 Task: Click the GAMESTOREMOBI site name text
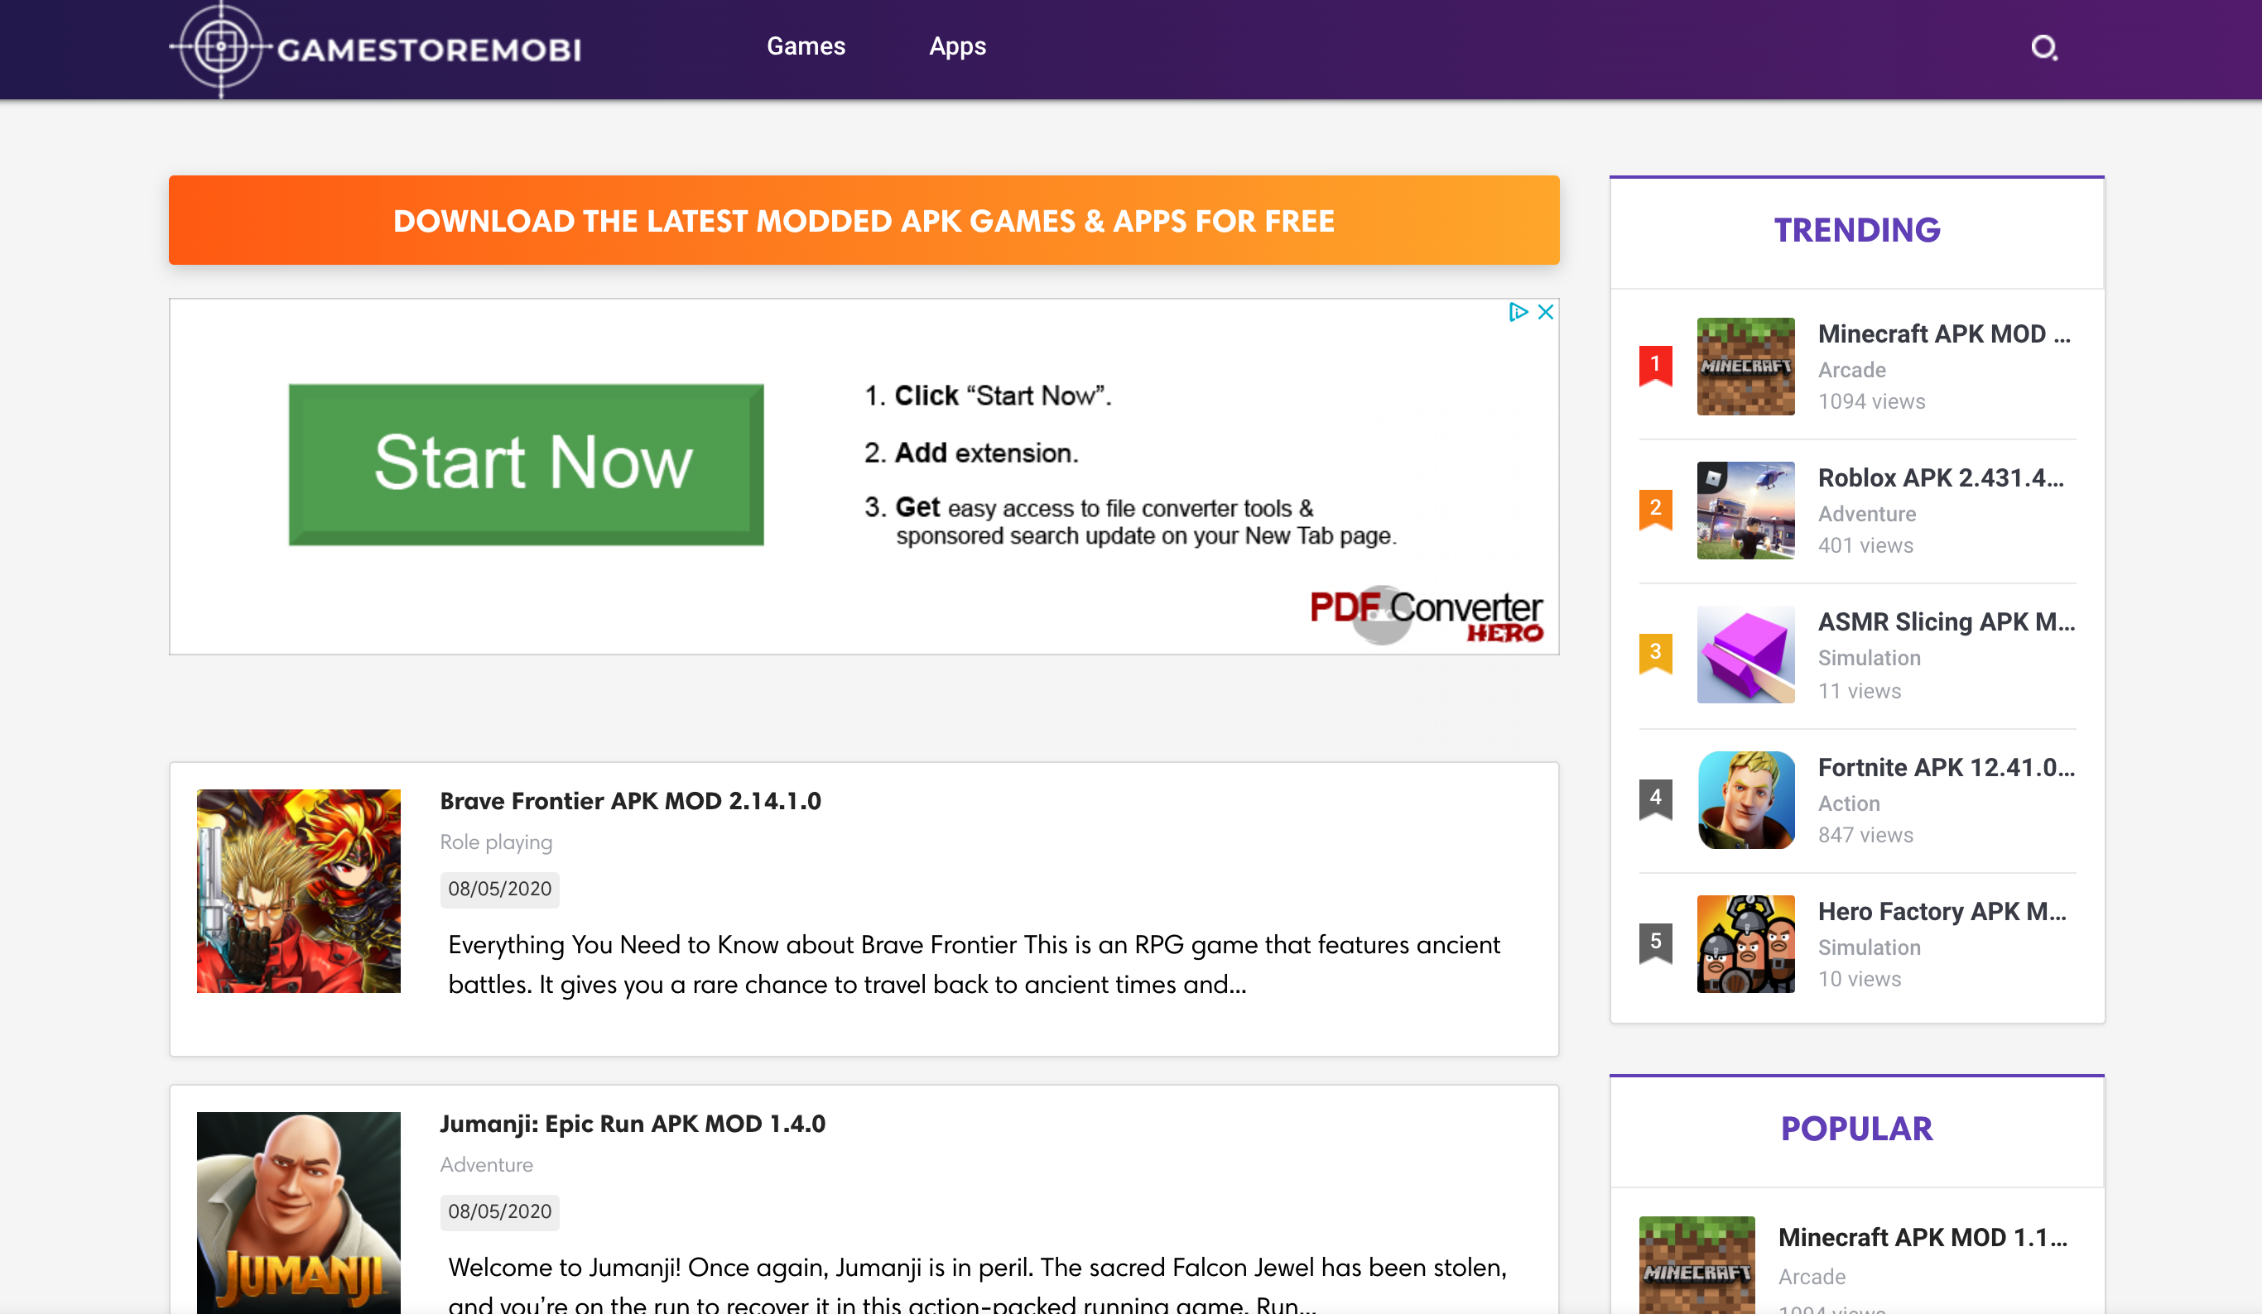(428, 50)
